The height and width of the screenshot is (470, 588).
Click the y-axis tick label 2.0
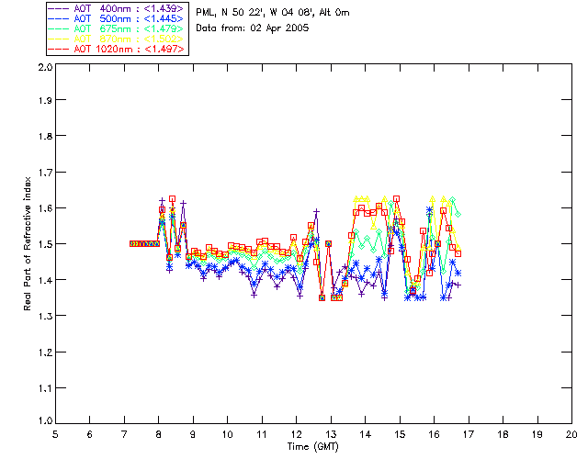[45, 67]
